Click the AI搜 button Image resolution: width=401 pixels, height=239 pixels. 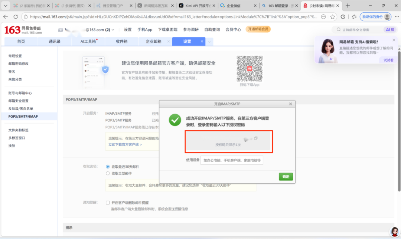click(x=390, y=30)
